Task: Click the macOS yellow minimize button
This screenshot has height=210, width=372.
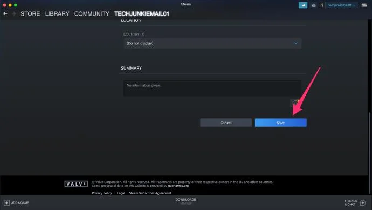Action: pyautogui.click(x=10, y=5)
